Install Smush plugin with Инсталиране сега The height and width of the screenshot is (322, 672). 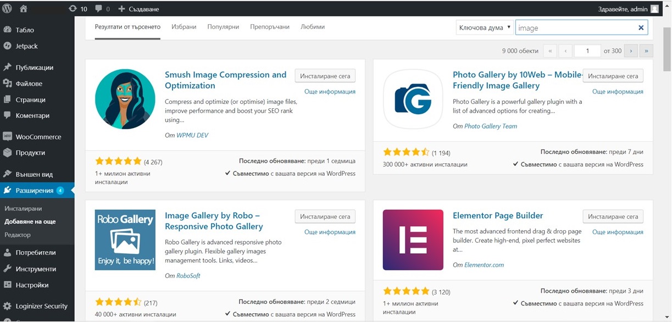[x=325, y=76]
